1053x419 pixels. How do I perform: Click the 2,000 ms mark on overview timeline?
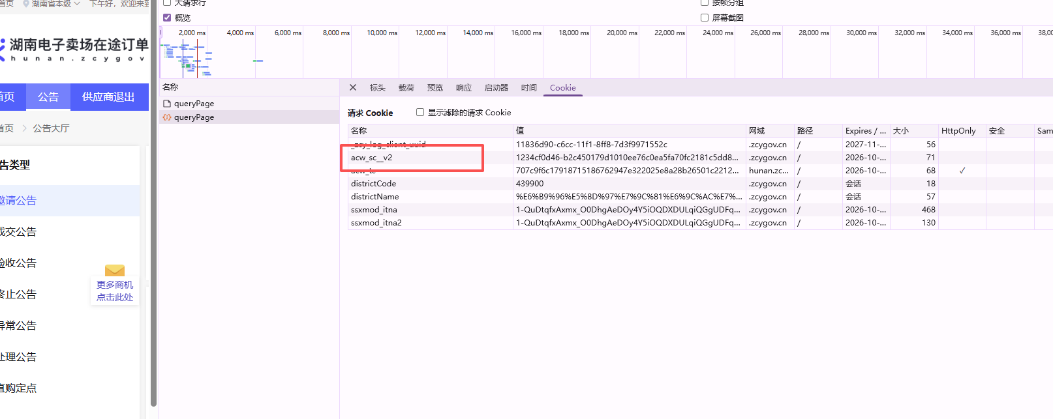(192, 33)
